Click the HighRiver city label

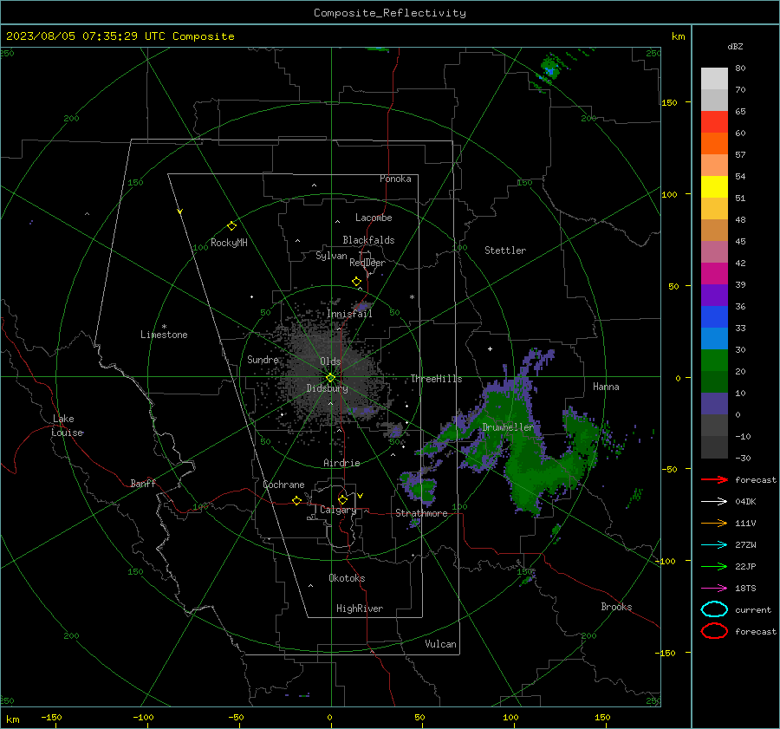pos(359,609)
